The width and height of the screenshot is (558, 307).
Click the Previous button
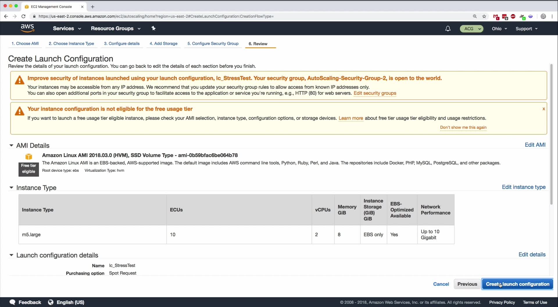point(467,284)
